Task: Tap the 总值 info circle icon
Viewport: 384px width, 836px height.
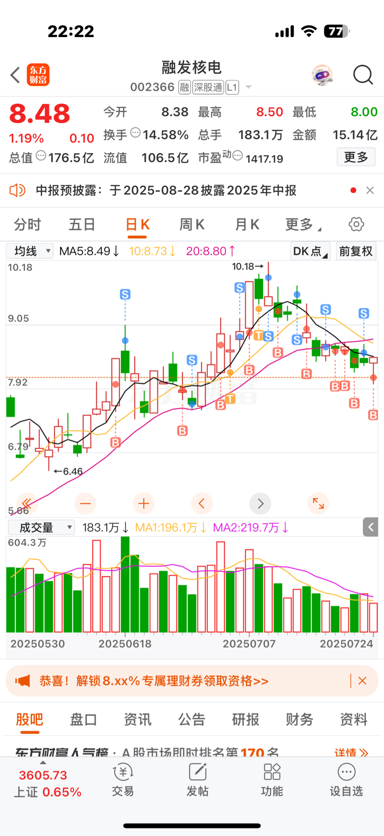Action: point(41,156)
